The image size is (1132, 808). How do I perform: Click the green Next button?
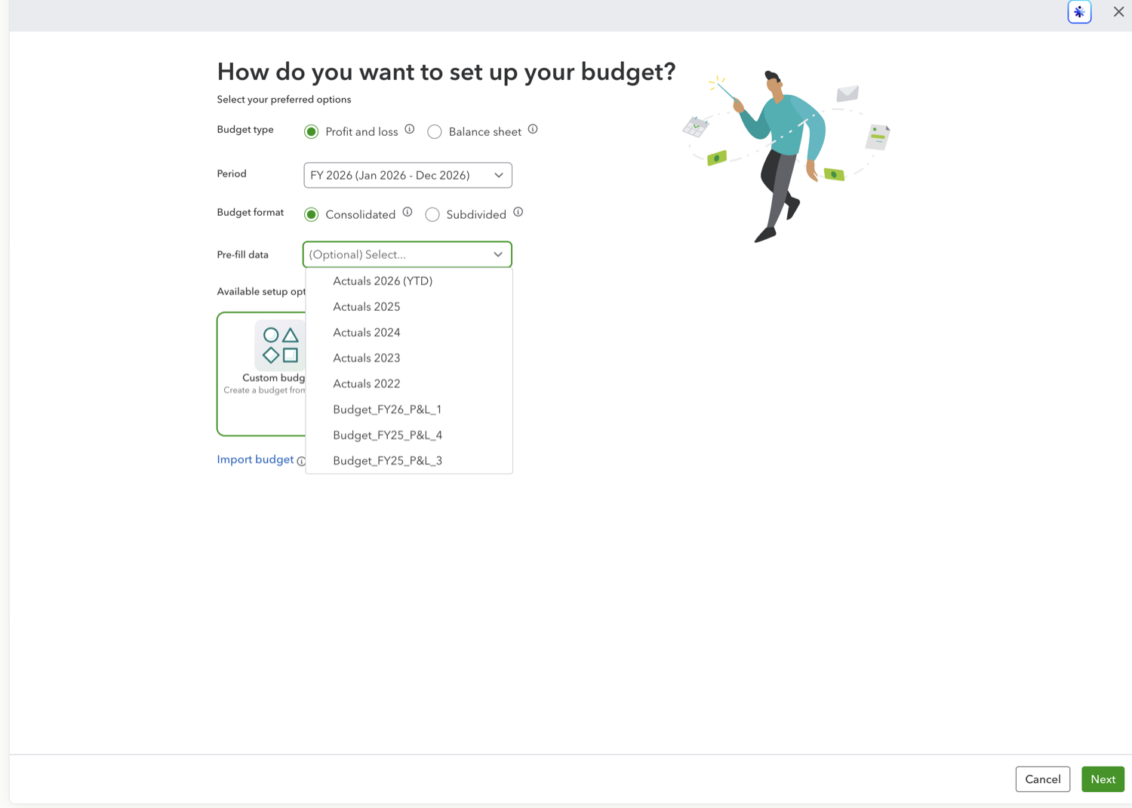tap(1103, 779)
